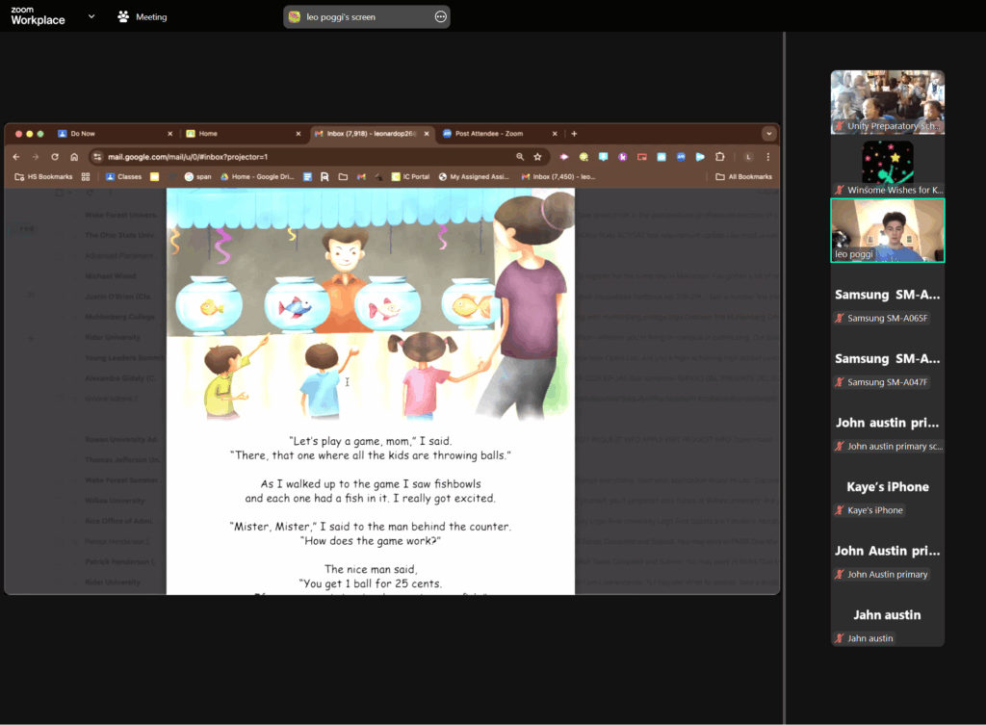Image resolution: width=986 pixels, height=725 pixels.
Task: Click the Meeting button in Zoom header
Action: pos(142,17)
